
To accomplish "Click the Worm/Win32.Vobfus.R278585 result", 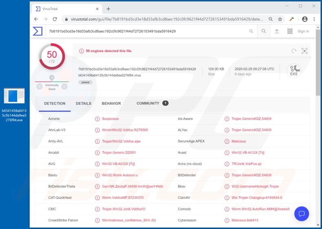I will click(x=125, y=130).
